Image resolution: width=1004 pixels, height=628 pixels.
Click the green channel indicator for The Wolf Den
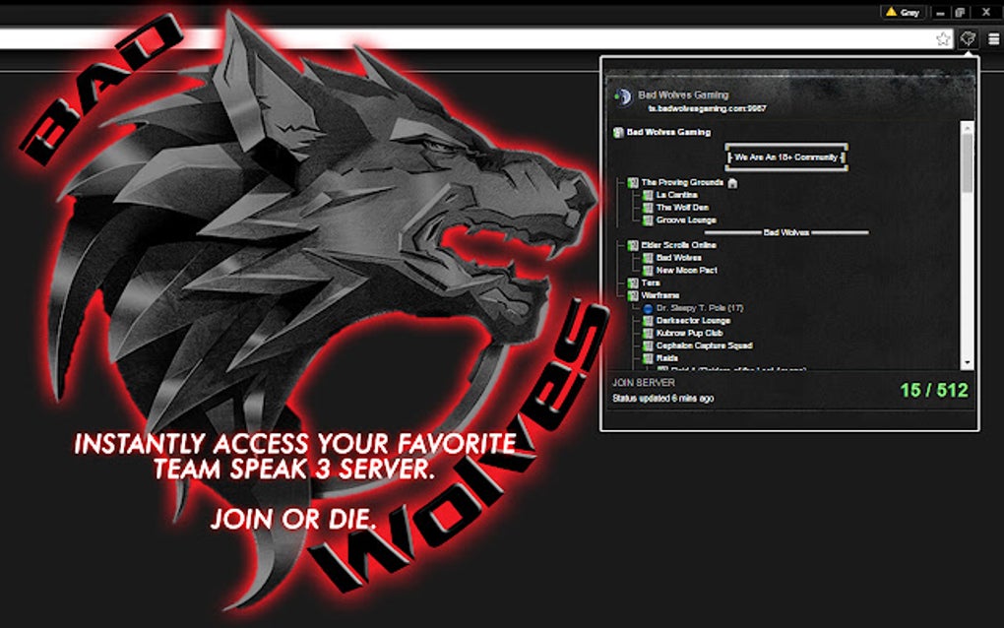click(x=647, y=208)
